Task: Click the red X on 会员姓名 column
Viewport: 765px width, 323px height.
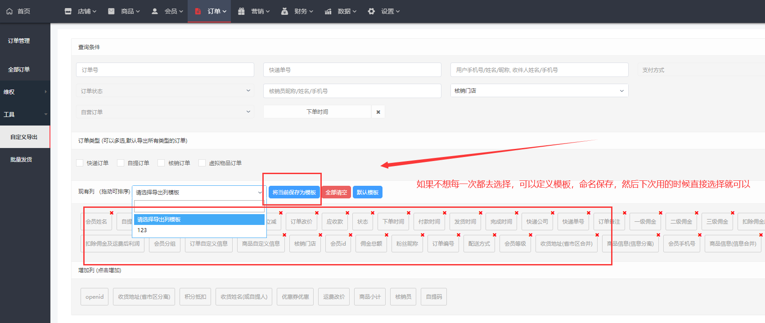Action: click(112, 213)
